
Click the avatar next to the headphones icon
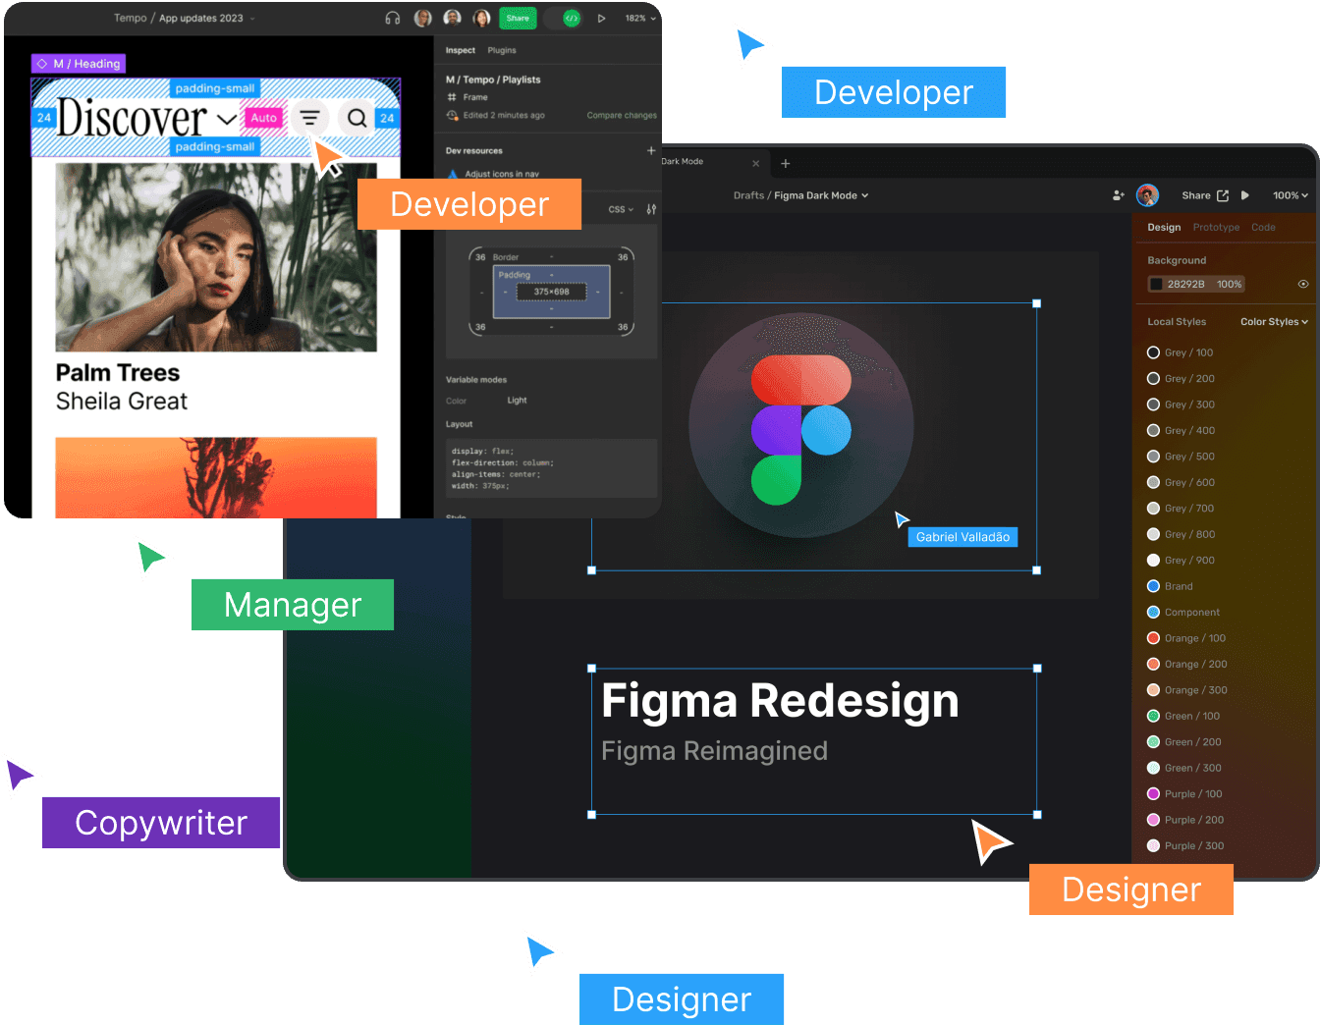coord(423,18)
